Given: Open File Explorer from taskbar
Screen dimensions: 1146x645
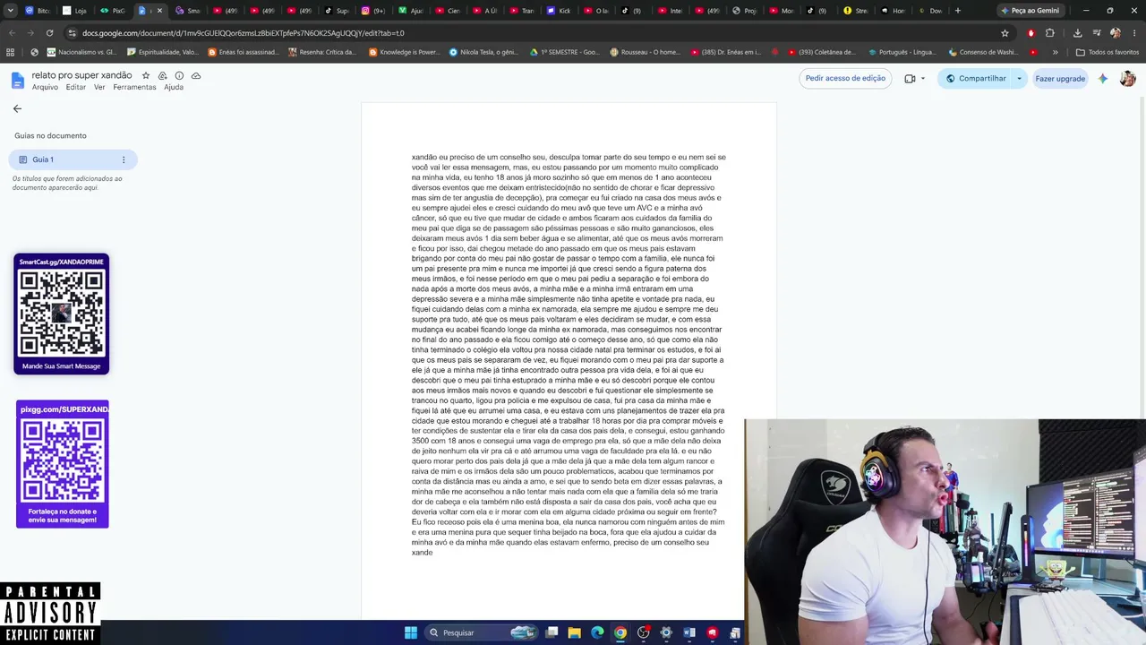Looking at the screenshot, I should 575,632.
